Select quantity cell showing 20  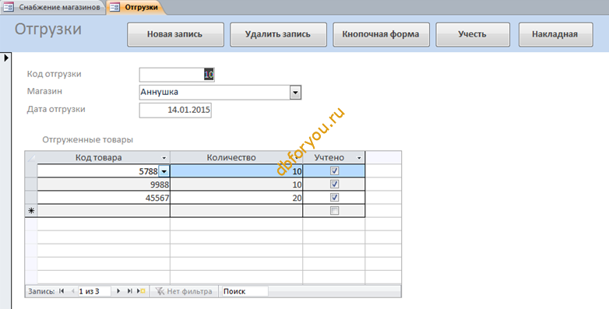(237, 198)
